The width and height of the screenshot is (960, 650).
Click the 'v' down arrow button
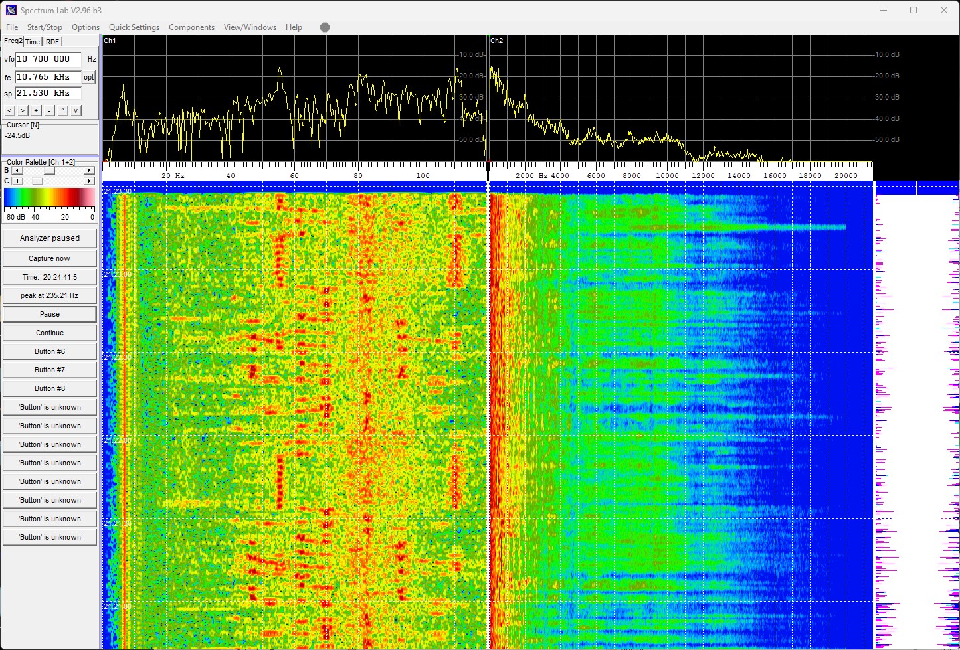76,110
